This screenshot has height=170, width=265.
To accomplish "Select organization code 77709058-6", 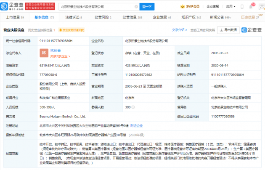I will (x=48, y=75).
